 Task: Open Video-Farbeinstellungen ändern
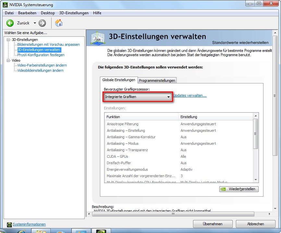pos(42,65)
